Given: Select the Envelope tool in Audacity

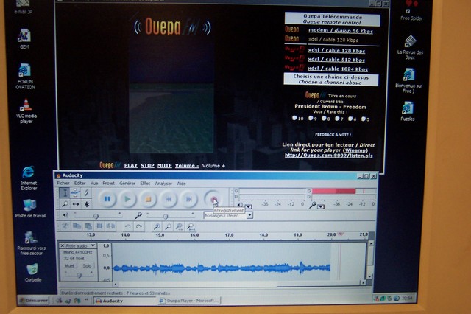Looking at the screenshot, I should (75, 193).
